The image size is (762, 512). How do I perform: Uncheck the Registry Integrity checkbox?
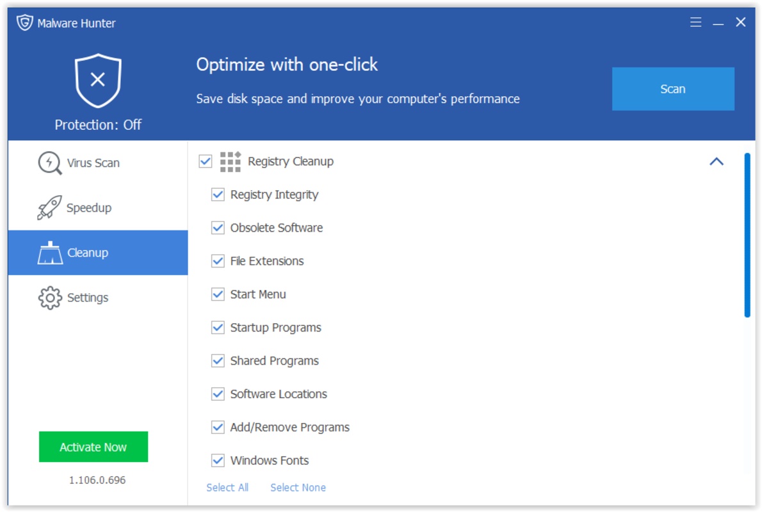click(218, 195)
